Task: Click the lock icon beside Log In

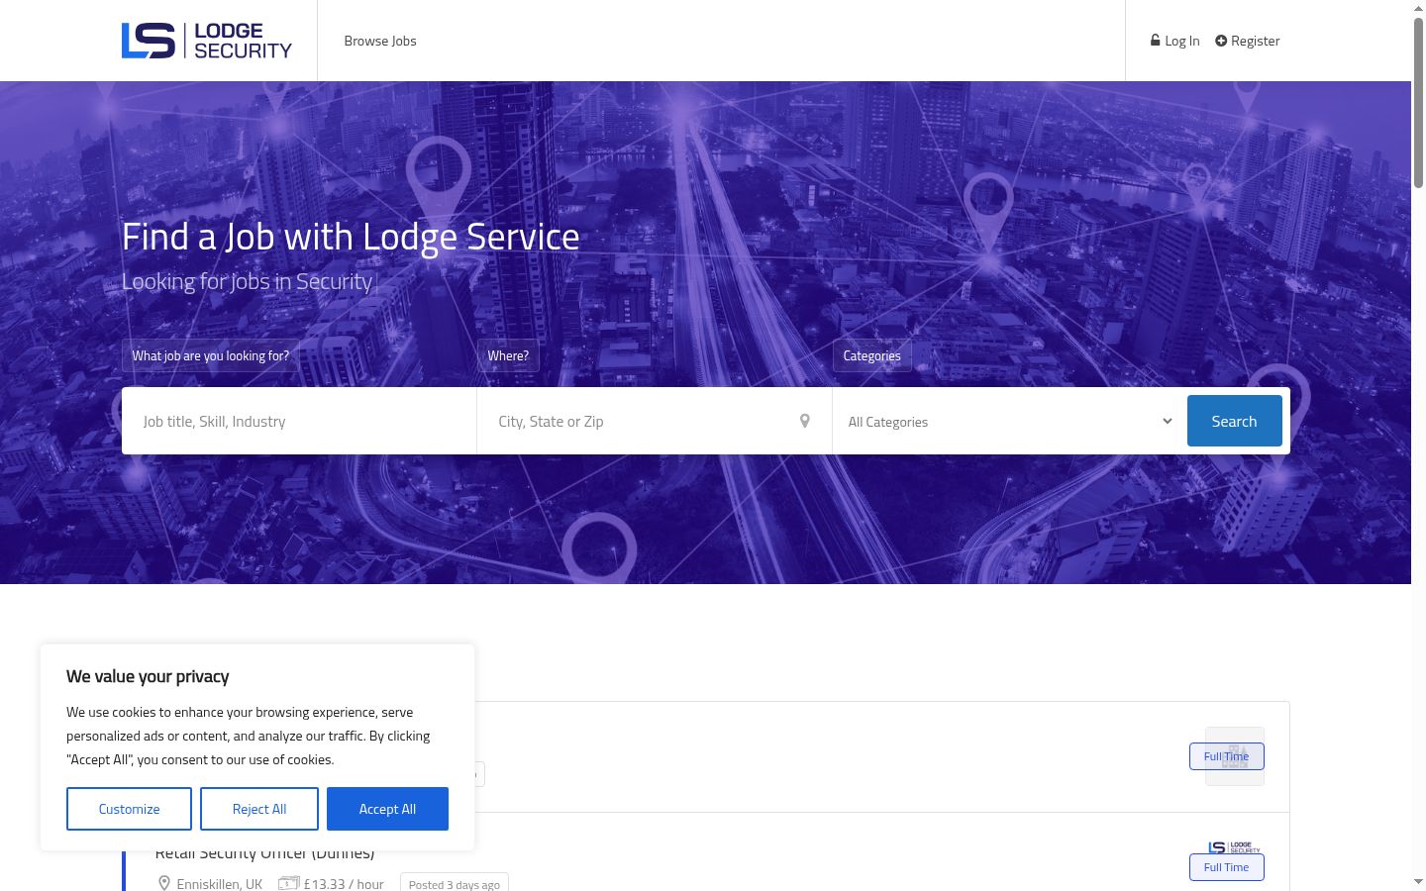Action: click(x=1155, y=41)
